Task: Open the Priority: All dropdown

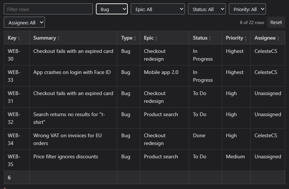Action: tap(247, 9)
